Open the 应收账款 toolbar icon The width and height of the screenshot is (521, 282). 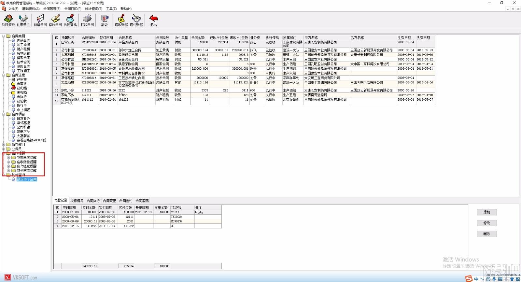click(x=121, y=20)
